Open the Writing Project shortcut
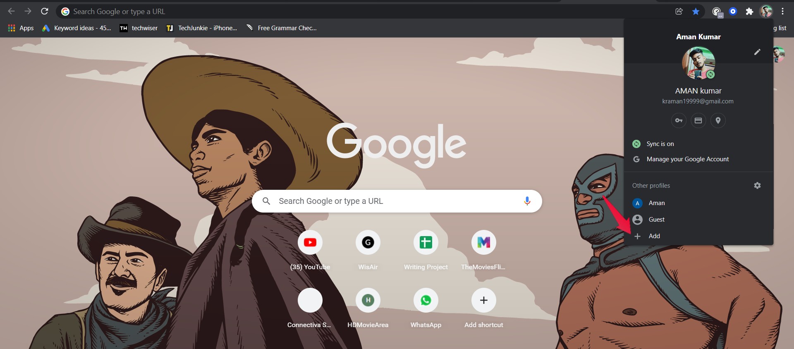Screen dimensions: 794x349 (x=426, y=251)
